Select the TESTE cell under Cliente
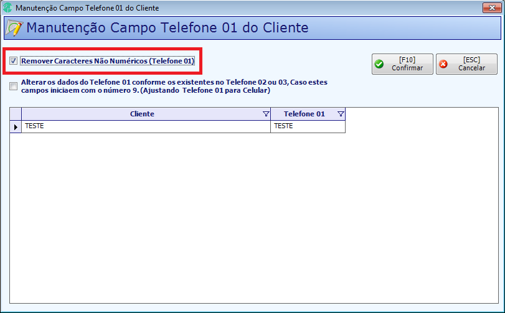The height and width of the screenshot is (313, 505). click(146, 126)
